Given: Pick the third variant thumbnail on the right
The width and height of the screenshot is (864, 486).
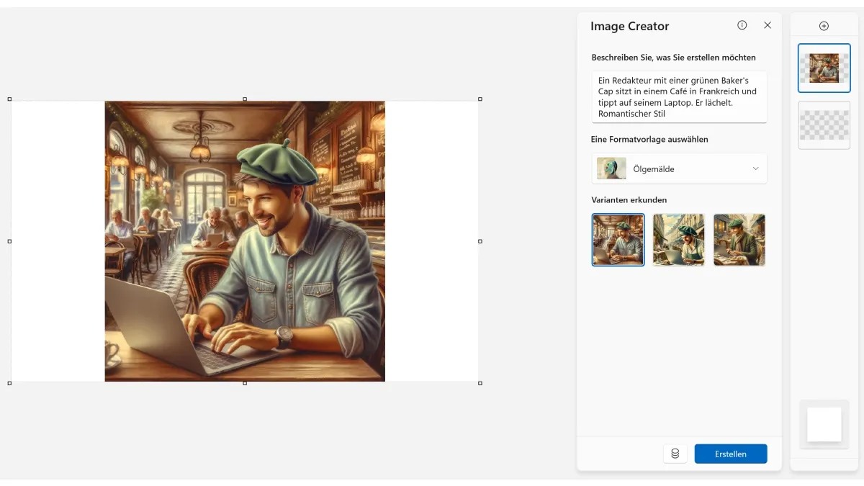Looking at the screenshot, I should (x=739, y=240).
